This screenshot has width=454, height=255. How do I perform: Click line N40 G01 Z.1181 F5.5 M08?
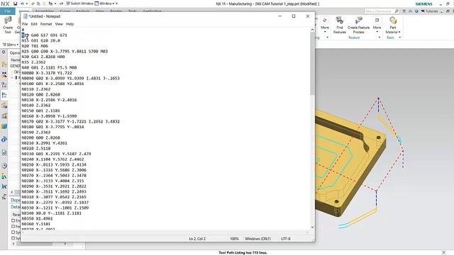(x=49, y=68)
